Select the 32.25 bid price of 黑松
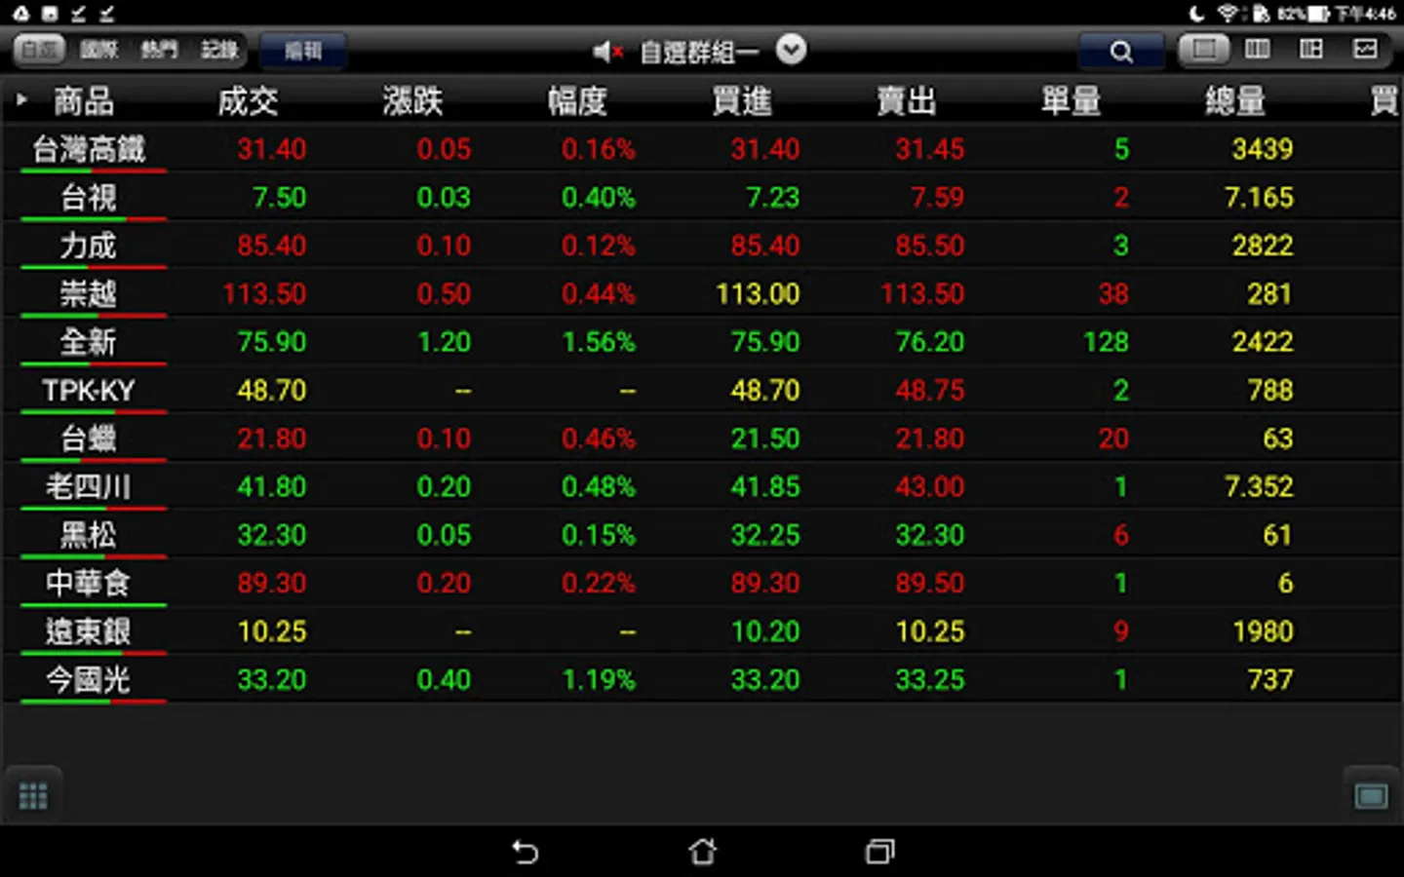This screenshot has width=1404, height=877. pyautogui.click(x=765, y=535)
